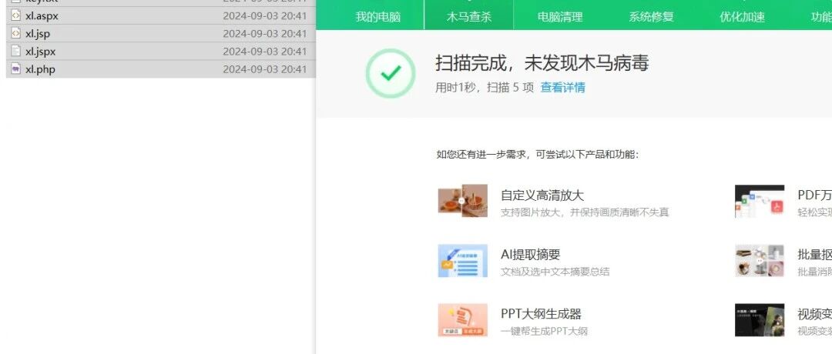Select the xl.php file icon

(16, 69)
